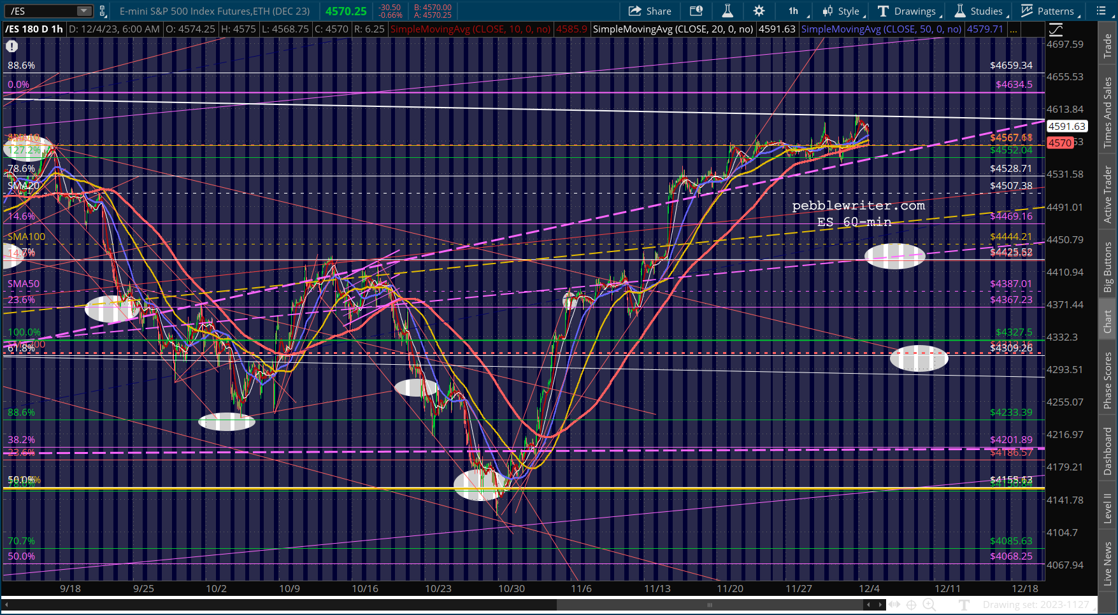1118x615 pixels.
Task: Click the $4387.01 level label
Action: pos(1012,284)
